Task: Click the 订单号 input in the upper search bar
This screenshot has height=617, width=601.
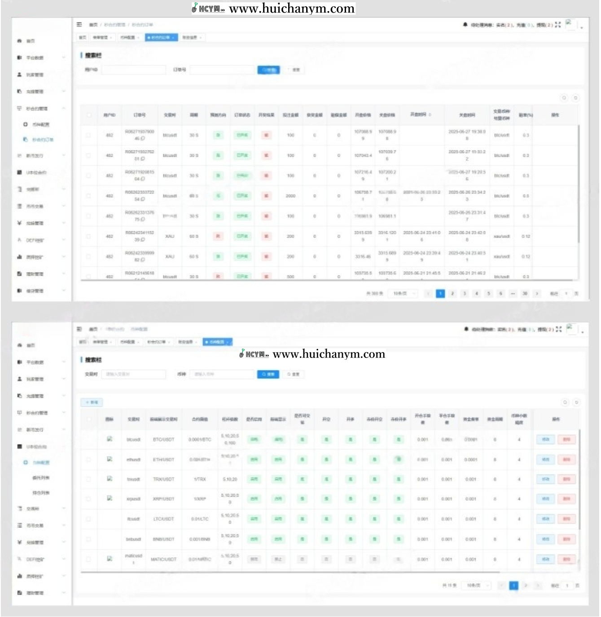Action: (x=222, y=70)
